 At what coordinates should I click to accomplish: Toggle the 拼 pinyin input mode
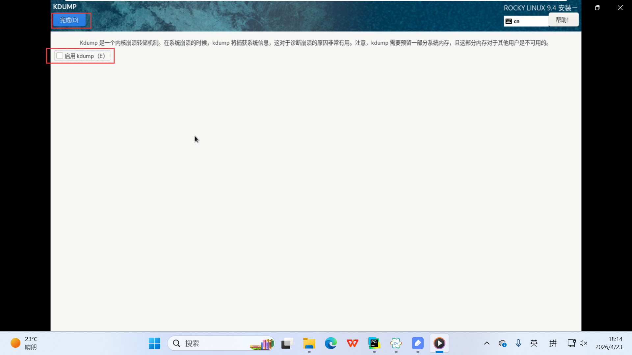(x=553, y=343)
